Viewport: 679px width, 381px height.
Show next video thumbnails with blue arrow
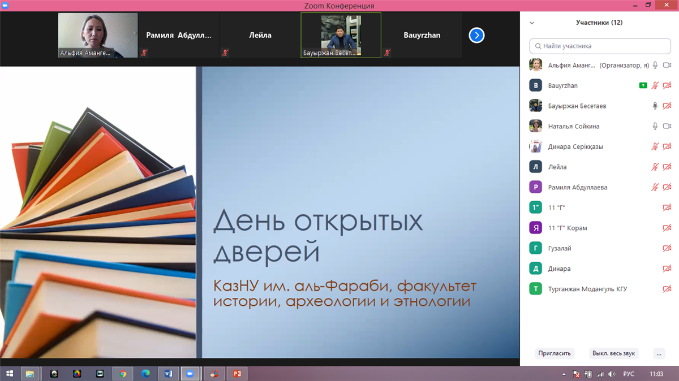pyautogui.click(x=476, y=36)
